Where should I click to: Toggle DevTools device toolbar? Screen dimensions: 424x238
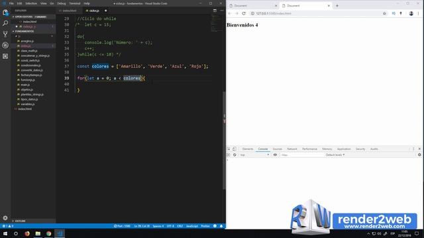[235, 149]
